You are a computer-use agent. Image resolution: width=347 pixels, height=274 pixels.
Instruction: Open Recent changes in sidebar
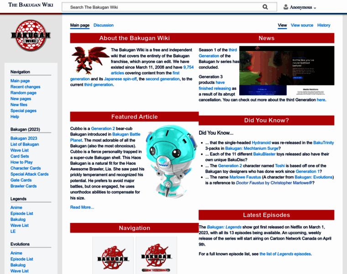click(25, 87)
